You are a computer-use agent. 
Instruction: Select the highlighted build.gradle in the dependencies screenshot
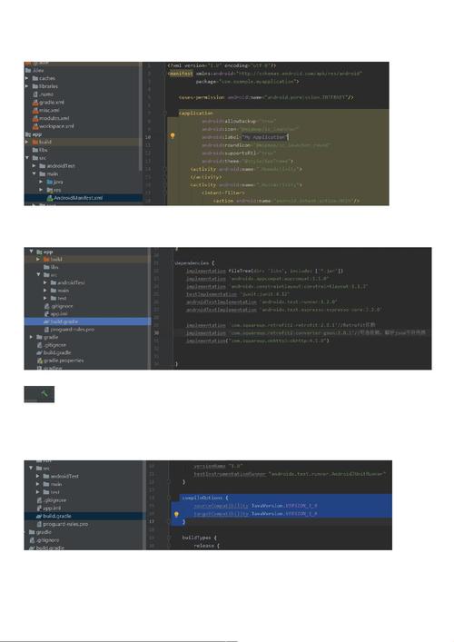(x=64, y=321)
